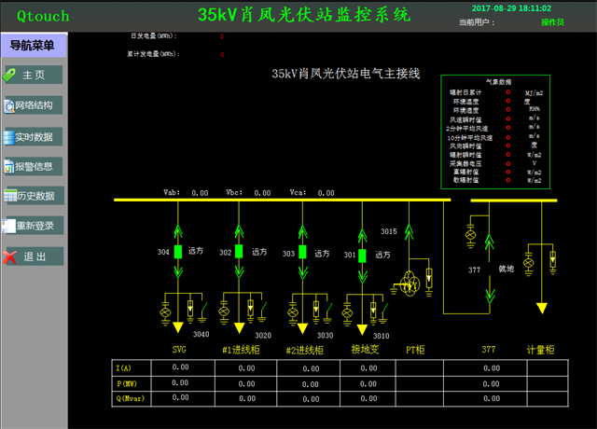Image resolution: width=597 pixels, height=429 pixels.
Task: Click the 计量柜 yellow arrow symbol
Action: point(541,309)
